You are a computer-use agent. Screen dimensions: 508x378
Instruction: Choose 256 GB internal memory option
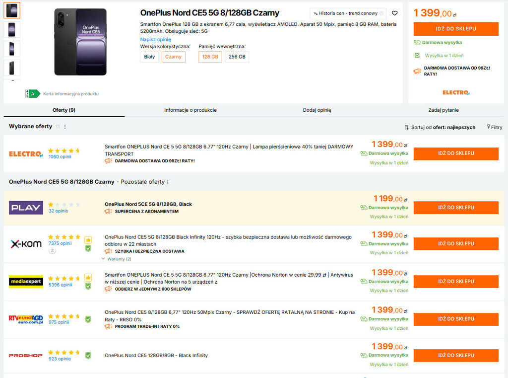pos(237,57)
